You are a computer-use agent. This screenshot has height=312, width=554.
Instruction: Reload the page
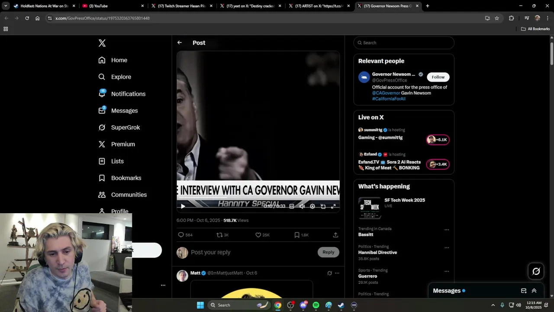(27, 18)
